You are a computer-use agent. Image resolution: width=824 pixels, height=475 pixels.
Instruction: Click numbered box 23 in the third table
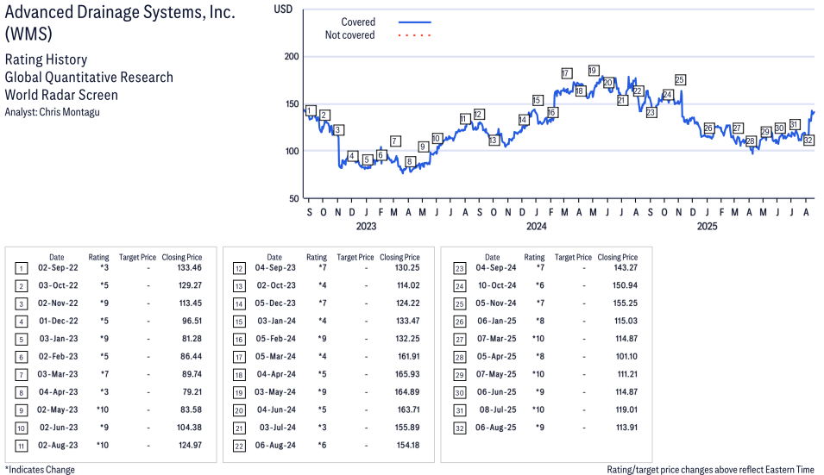coord(459,269)
